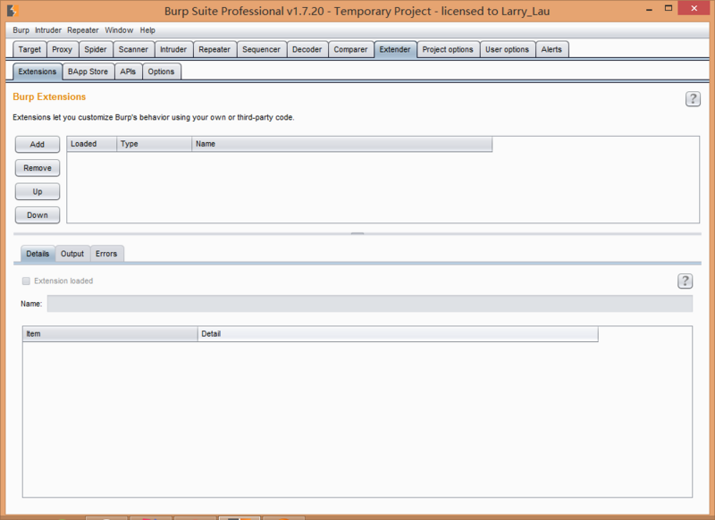Switch to the Target tab
The width and height of the screenshot is (715, 520).
pyautogui.click(x=29, y=49)
